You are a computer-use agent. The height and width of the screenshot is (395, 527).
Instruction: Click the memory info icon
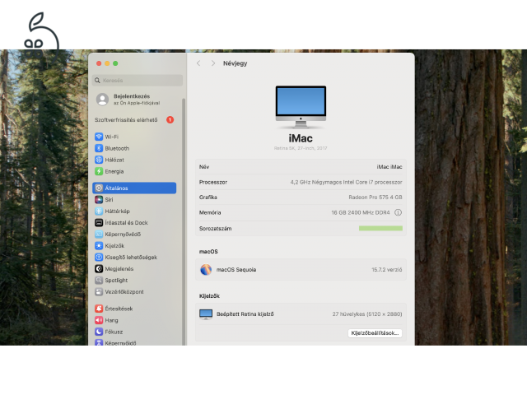(x=398, y=212)
